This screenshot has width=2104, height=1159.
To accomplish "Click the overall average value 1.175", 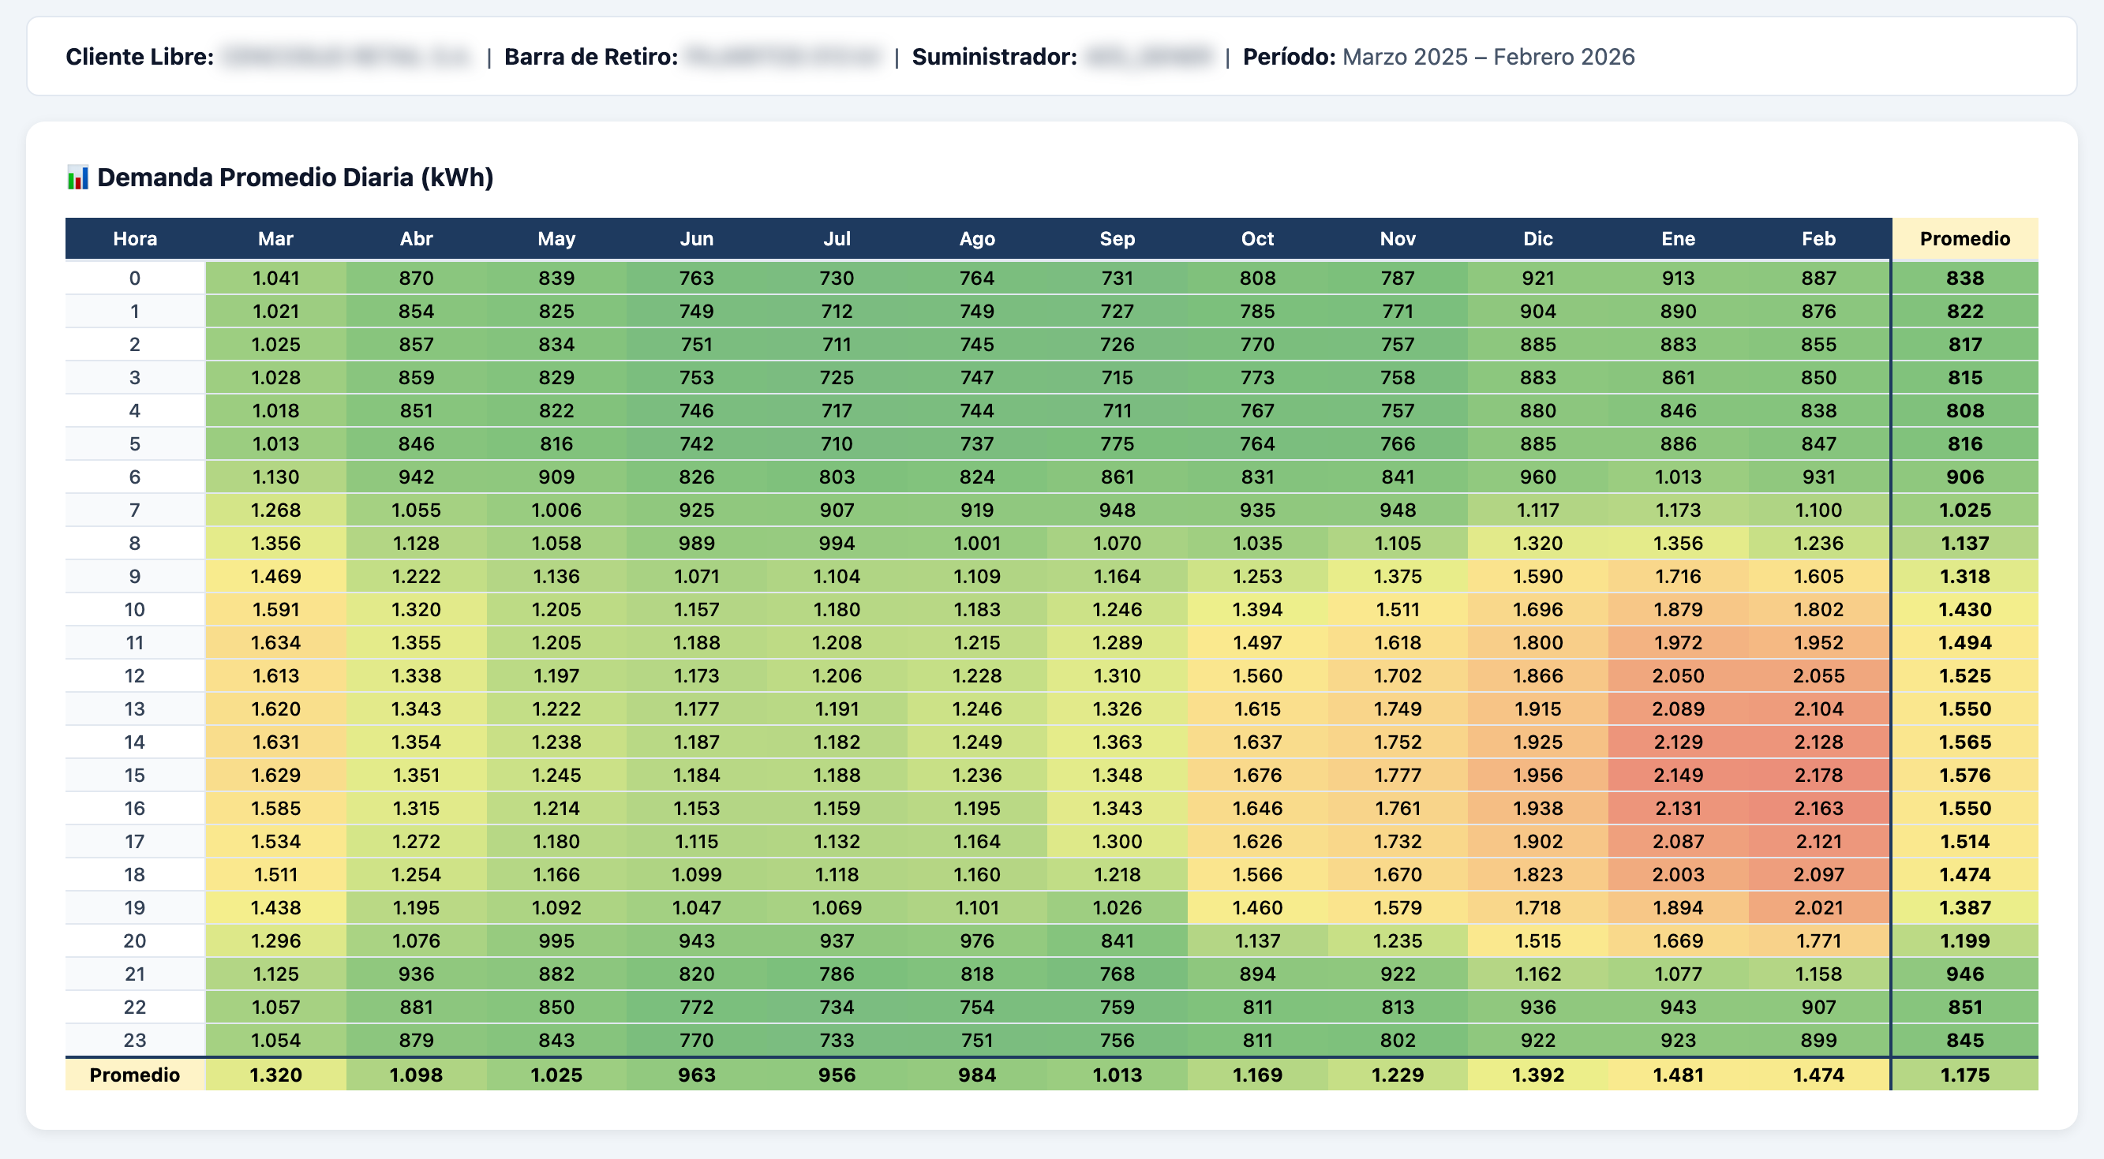I will pos(1964,1075).
